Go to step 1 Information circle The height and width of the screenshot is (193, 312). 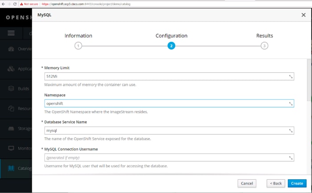click(78, 46)
